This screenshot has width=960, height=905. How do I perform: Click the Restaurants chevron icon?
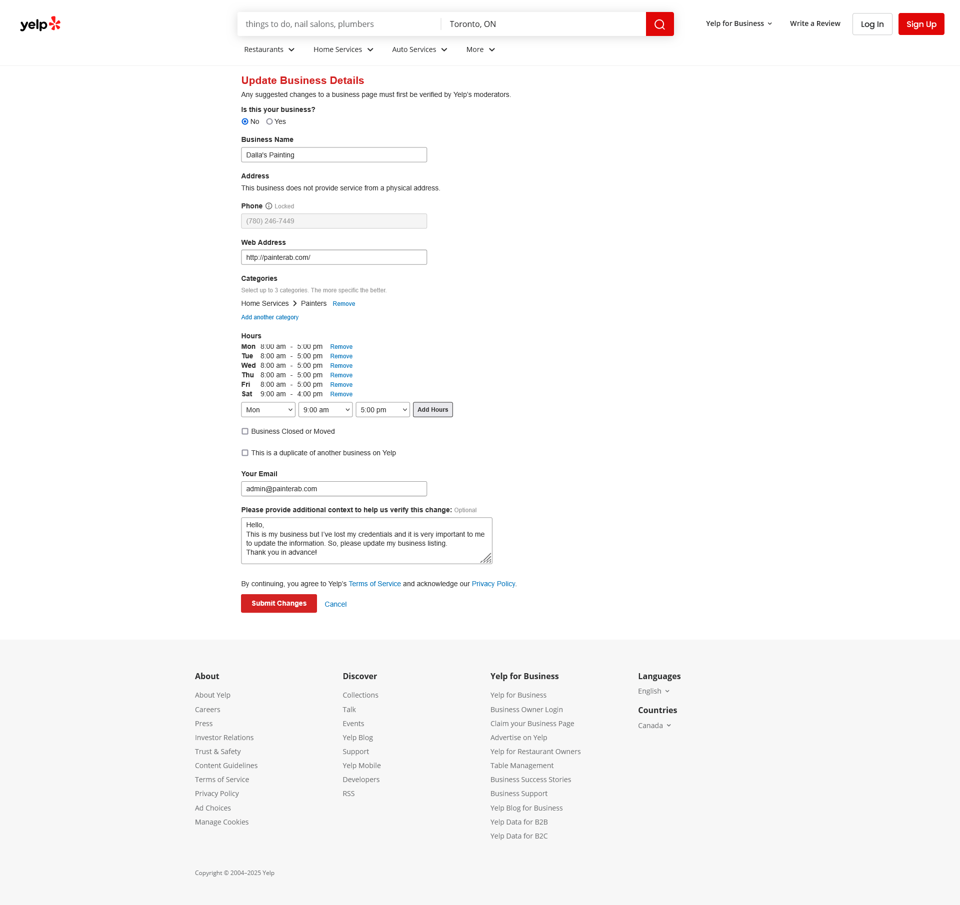pyautogui.click(x=291, y=49)
